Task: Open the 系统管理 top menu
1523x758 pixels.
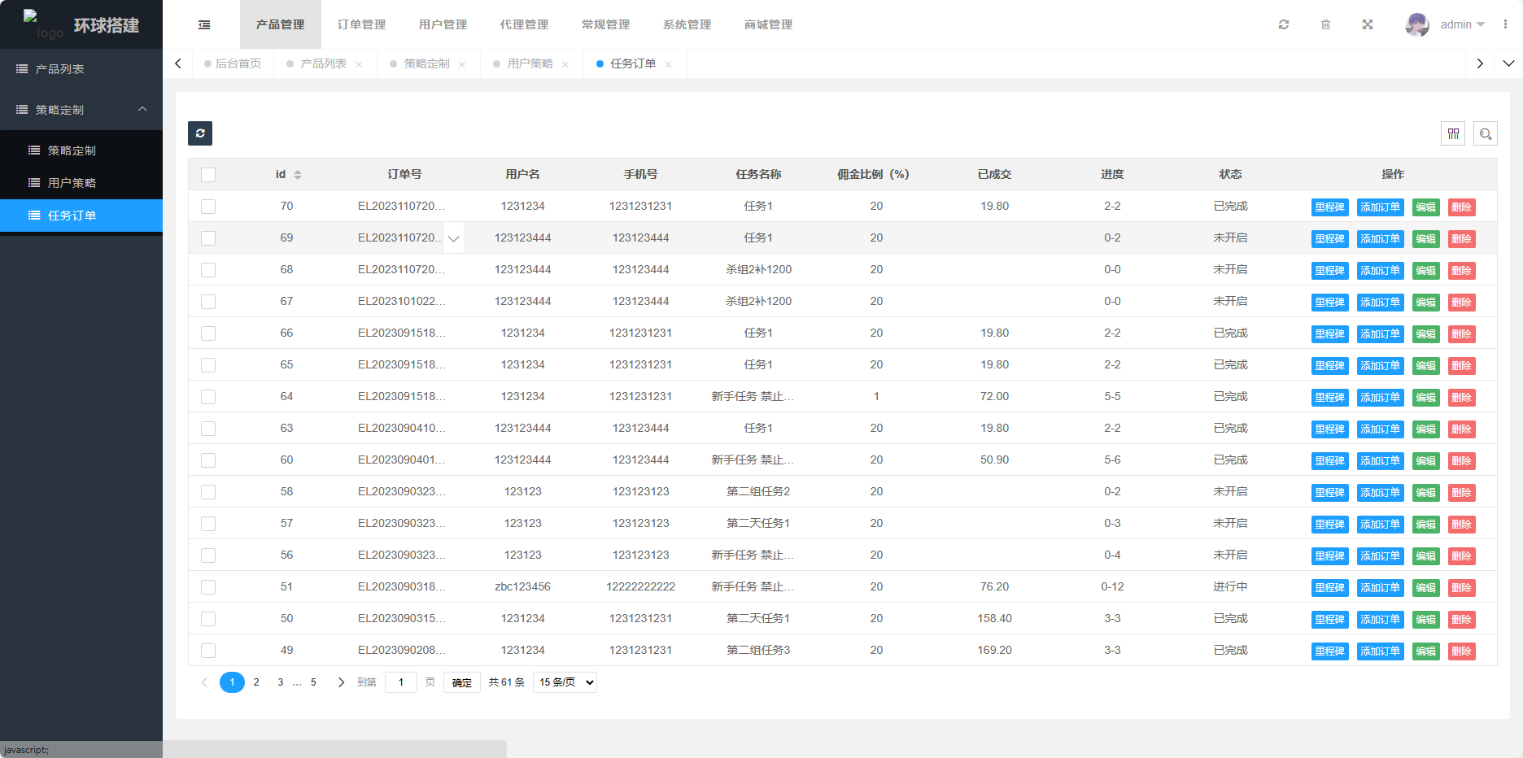Action: (x=687, y=24)
